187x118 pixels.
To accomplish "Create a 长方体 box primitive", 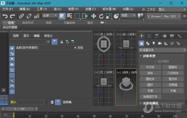I will pos(150,67).
